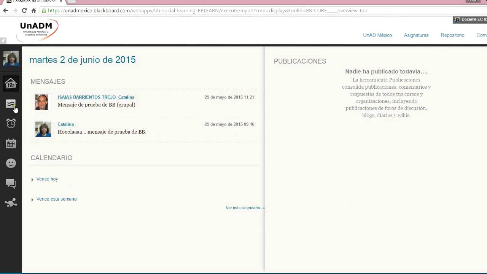This screenshot has height=274, width=487.
Task: Click the browser home icon
Action: pyautogui.click(x=33, y=11)
